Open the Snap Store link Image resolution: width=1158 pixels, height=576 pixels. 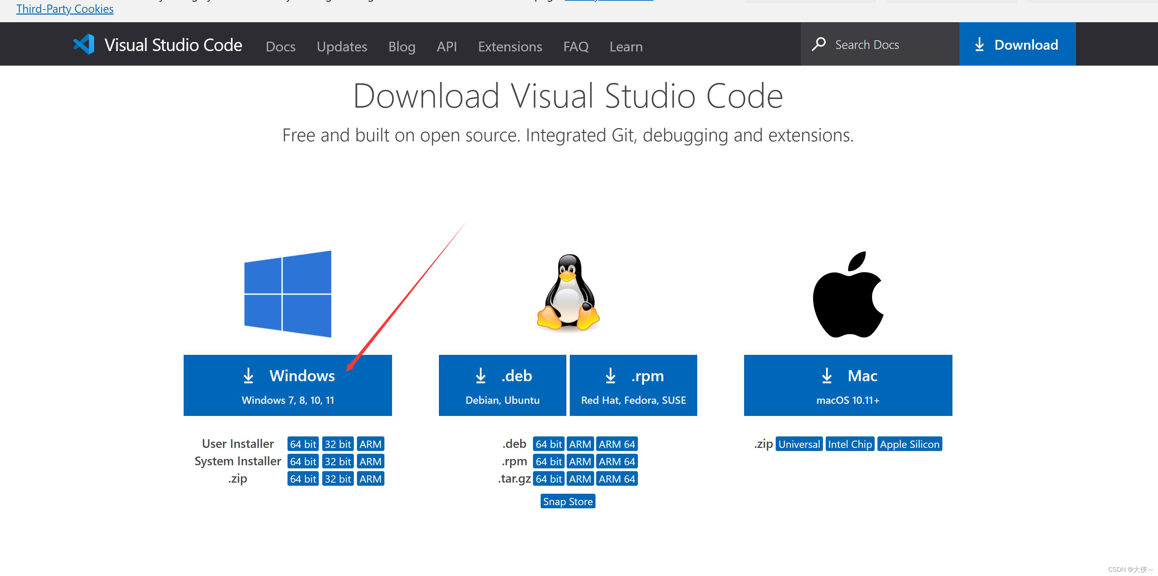568,501
